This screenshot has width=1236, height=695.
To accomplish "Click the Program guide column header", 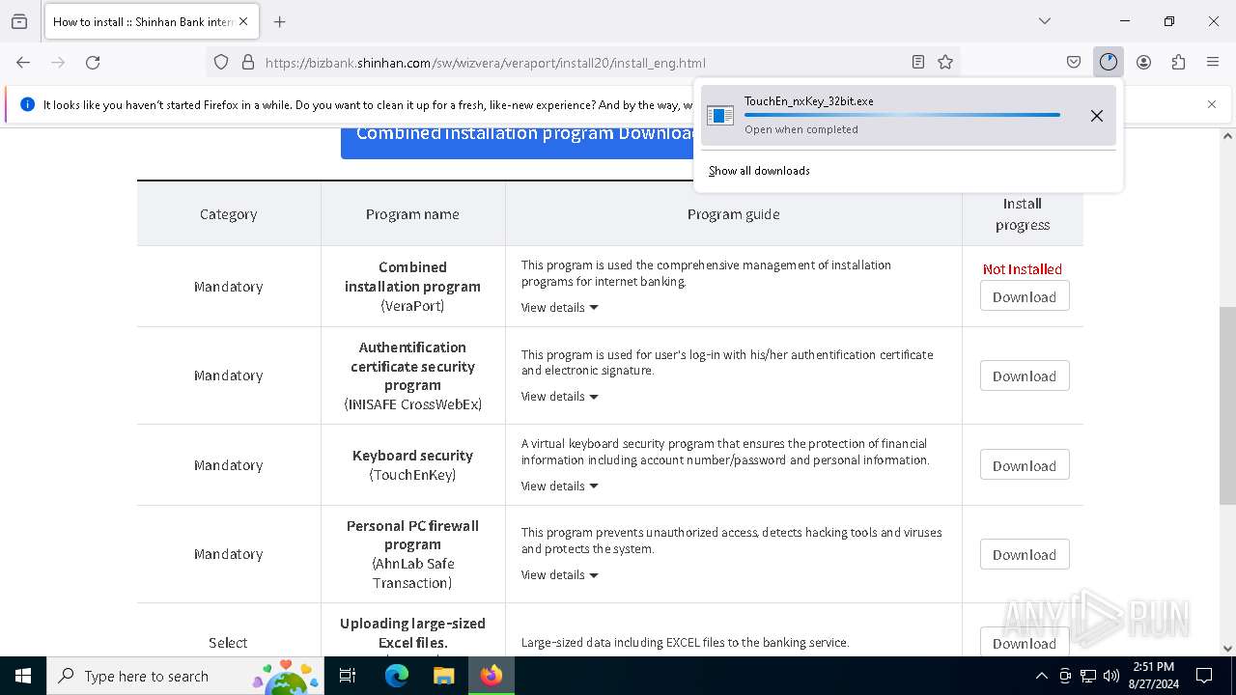I will (733, 214).
